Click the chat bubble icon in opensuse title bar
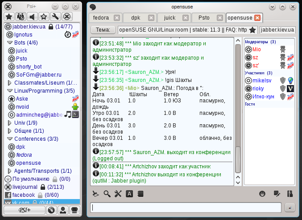The width and height of the screenshot is (302, 220). coord(93,7)
